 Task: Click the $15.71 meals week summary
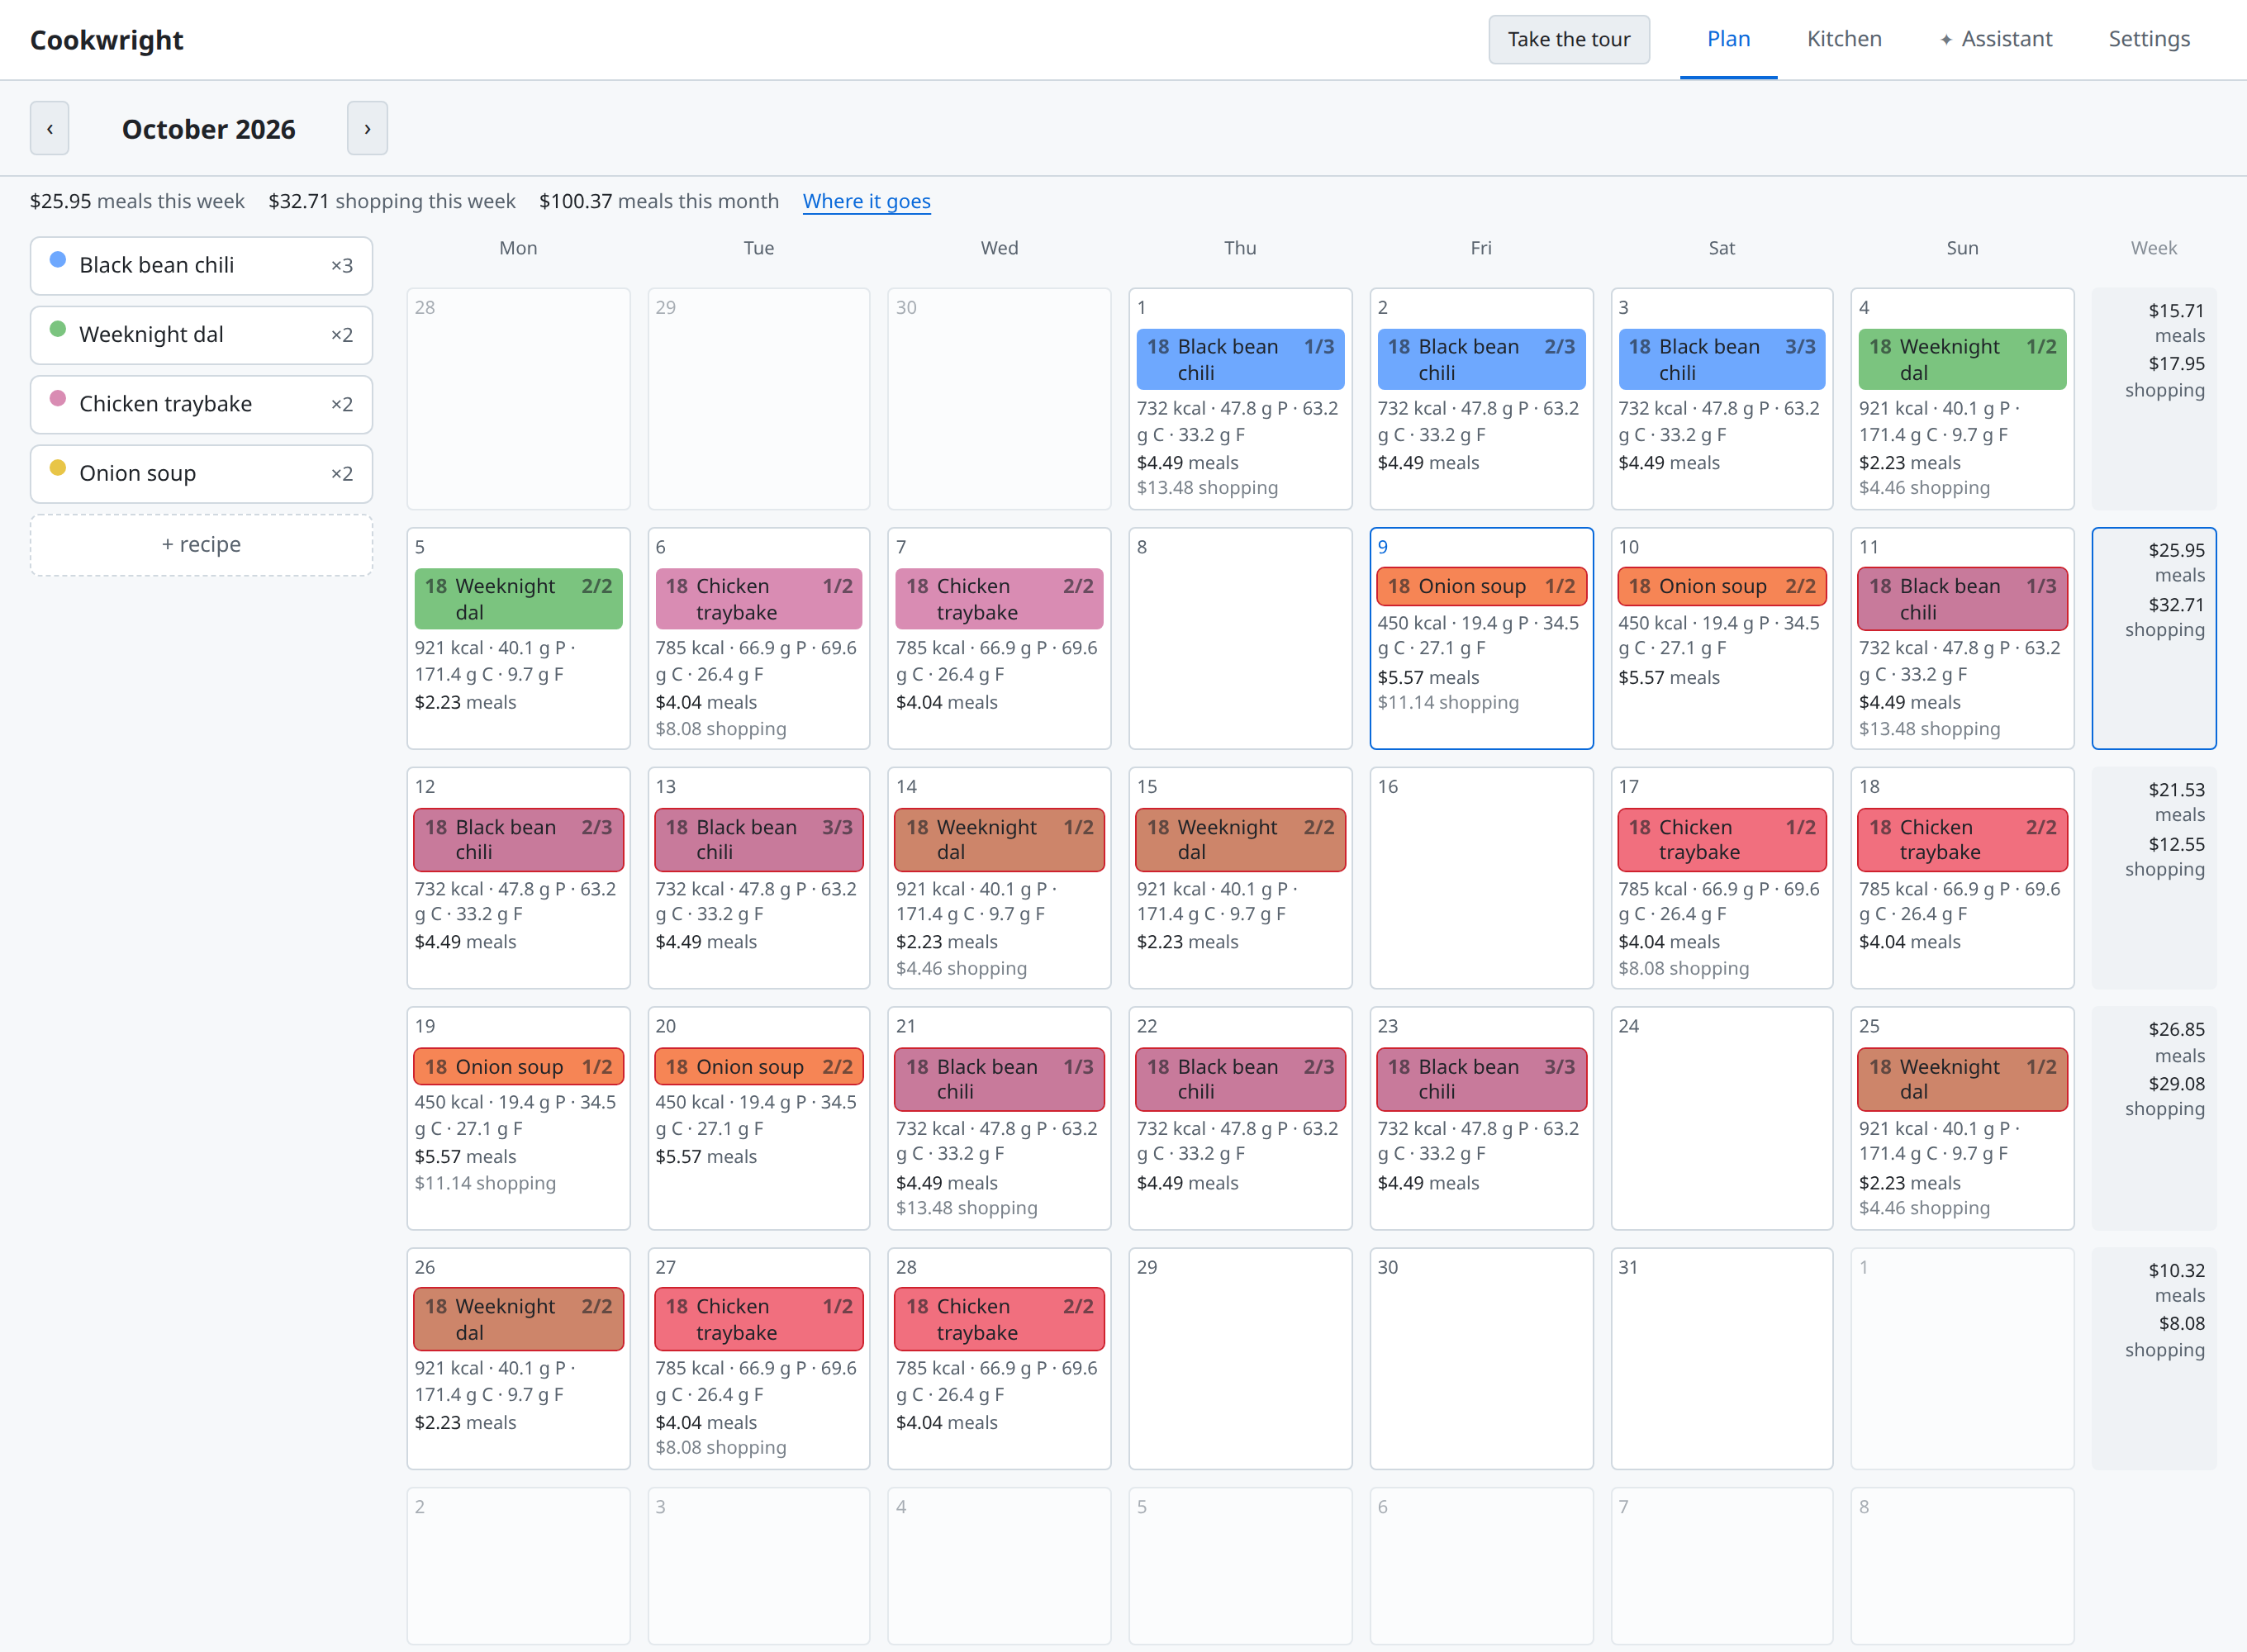(x=2154, y=399)
